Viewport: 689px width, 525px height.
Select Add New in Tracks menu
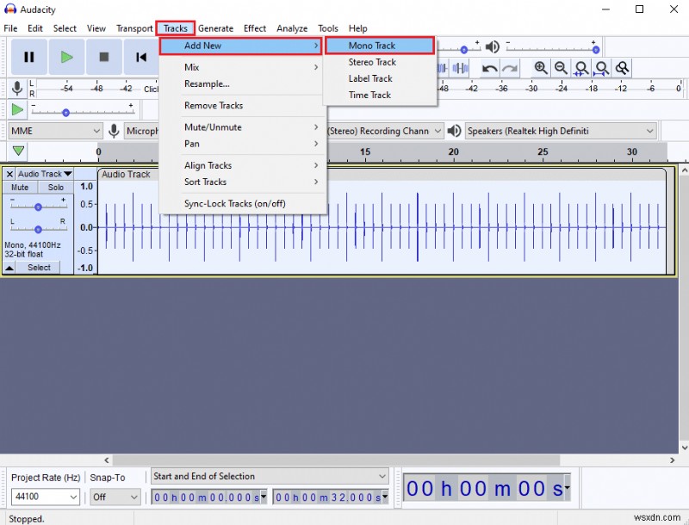(240, 46)
